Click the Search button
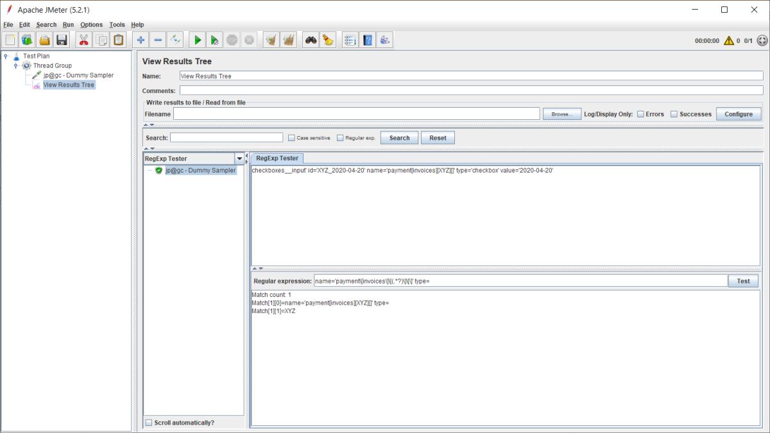The height and width of the screenshot is (433, 770). [x=399, y=138]
